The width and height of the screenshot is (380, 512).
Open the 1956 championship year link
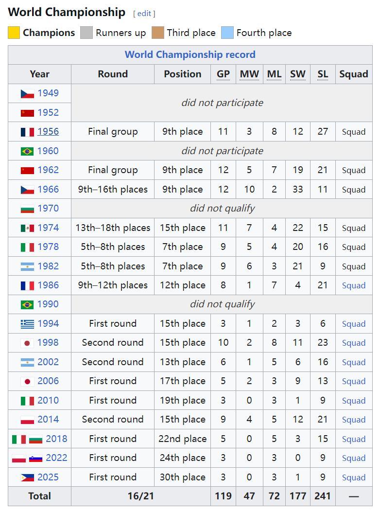[48, 132]
